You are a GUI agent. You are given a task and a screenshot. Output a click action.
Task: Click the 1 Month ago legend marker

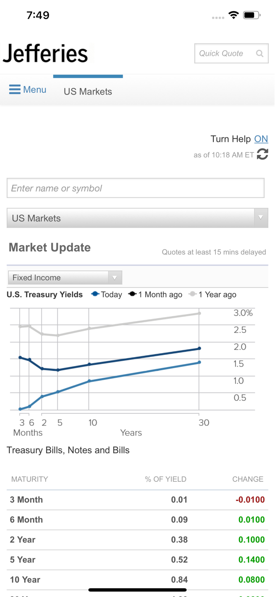pos(133,294)
